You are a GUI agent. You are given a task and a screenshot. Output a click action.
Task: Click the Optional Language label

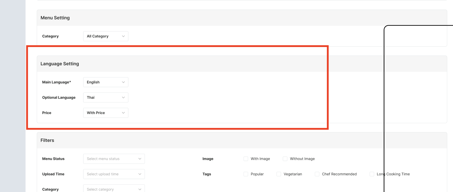tap(59, 97)
